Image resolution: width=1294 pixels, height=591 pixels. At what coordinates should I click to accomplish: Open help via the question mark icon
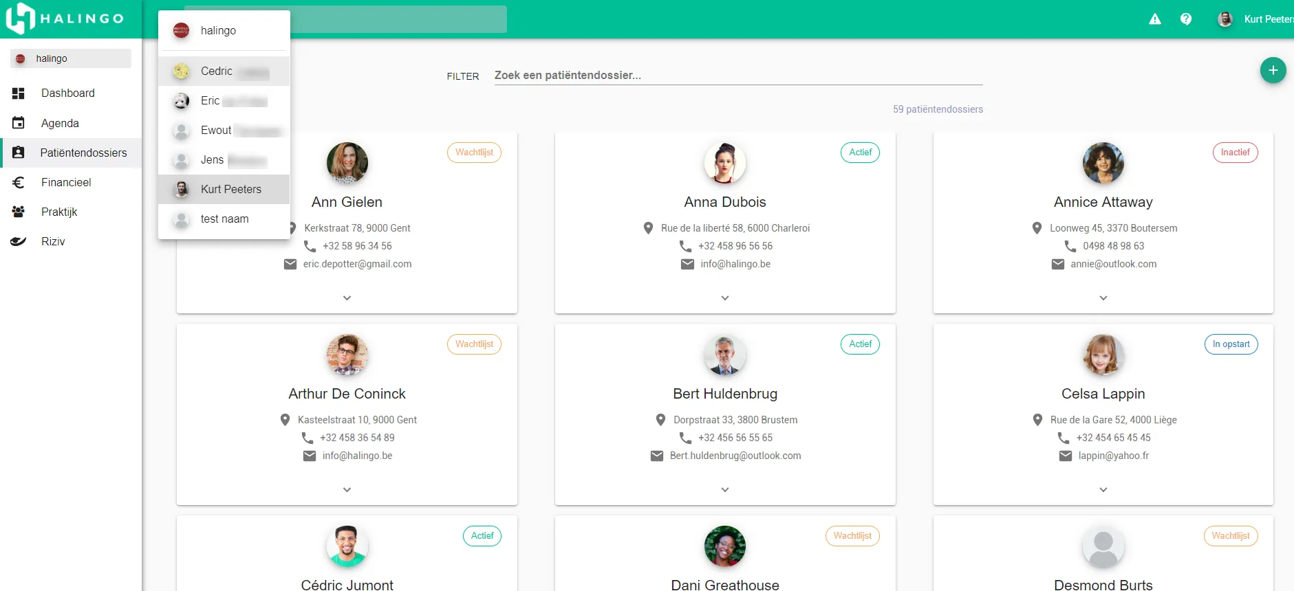[1186, 19]
